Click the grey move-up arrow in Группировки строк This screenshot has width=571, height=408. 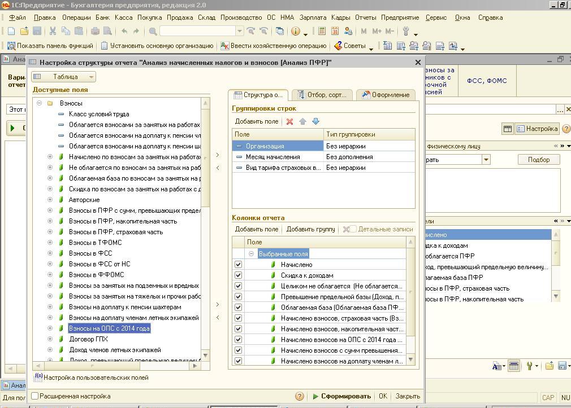click(x=302, y=121)
